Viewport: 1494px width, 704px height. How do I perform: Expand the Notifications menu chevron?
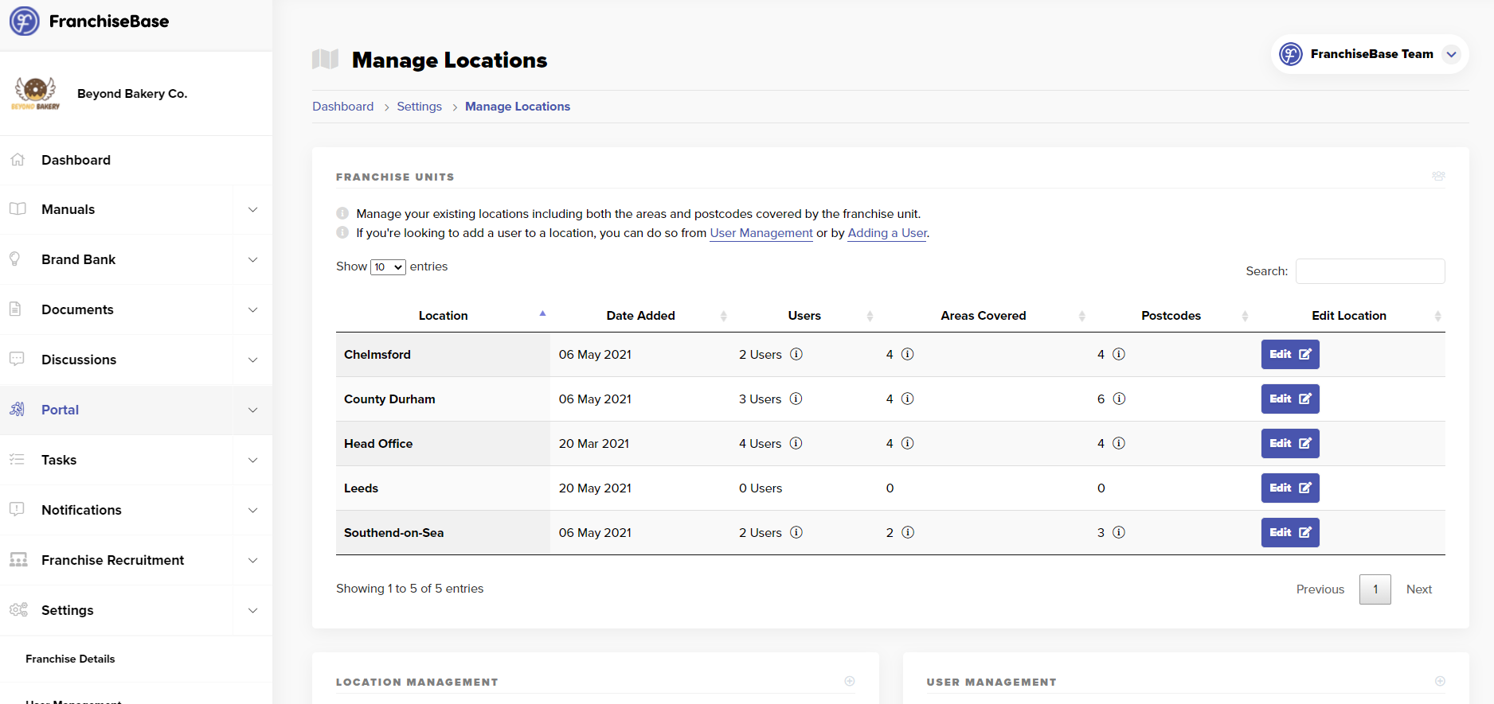(252, 511)
